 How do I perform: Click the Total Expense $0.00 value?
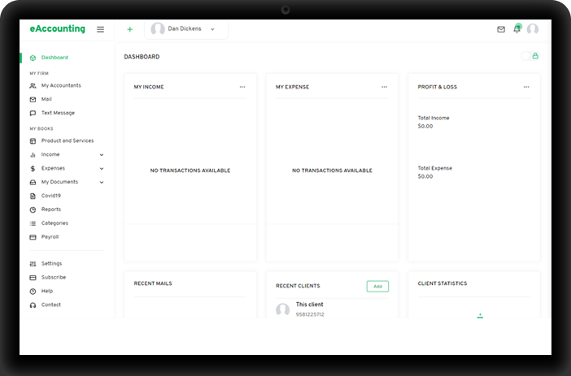pyautogui.click(x=425, y=176)
